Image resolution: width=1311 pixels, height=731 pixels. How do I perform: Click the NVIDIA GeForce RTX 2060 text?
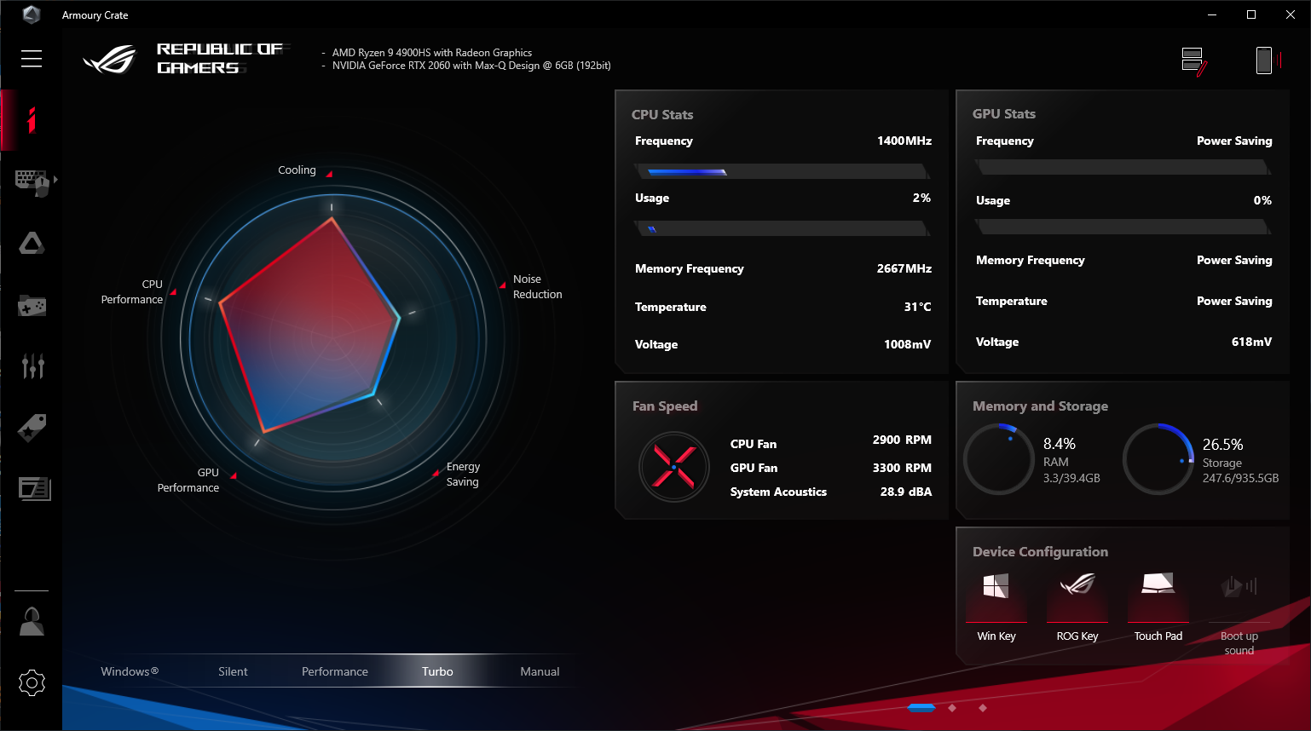[471, 66]
